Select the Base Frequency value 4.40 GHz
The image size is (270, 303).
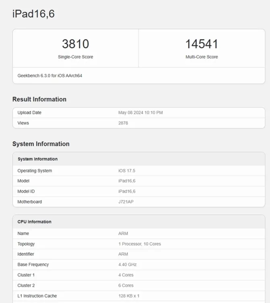(127, 264)
